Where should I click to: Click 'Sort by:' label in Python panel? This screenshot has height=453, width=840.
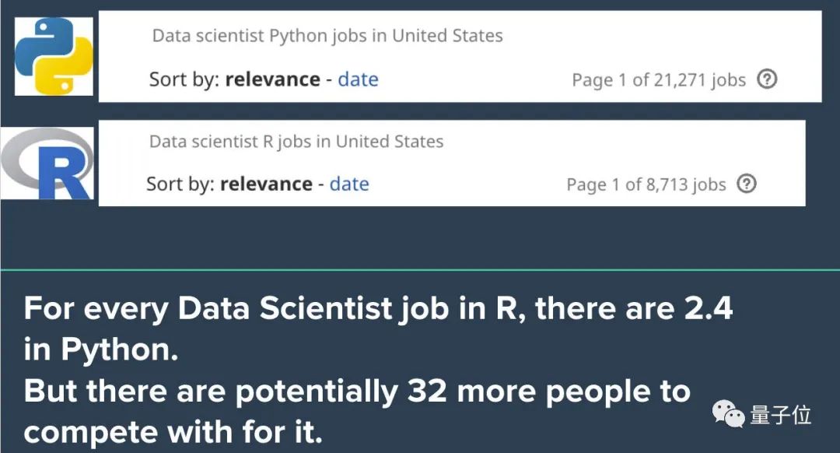(x=184, y=79)
